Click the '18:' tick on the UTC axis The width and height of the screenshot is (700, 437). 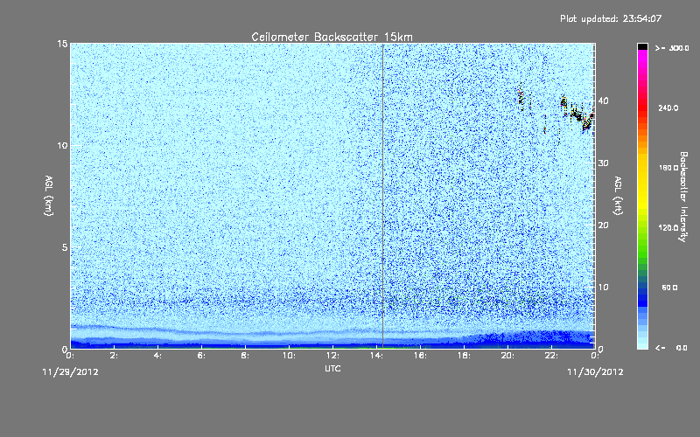[x=464, y=356]
